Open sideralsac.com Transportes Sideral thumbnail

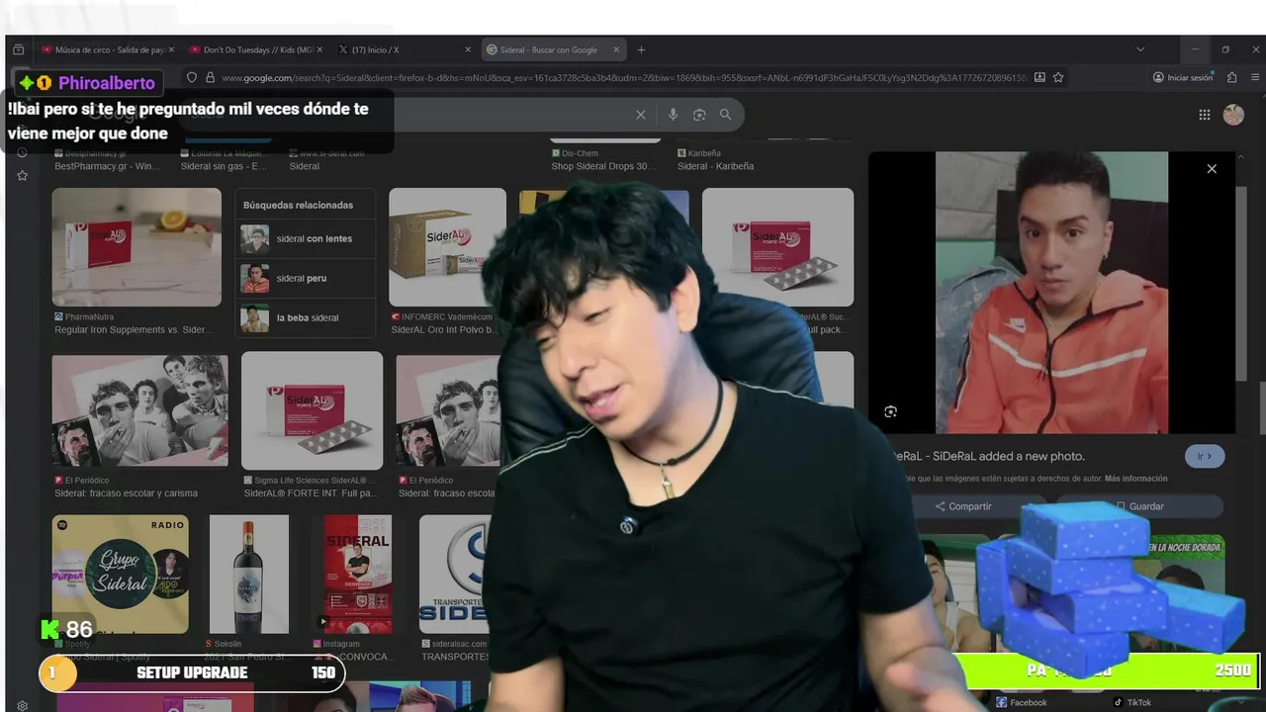point(456,574)
